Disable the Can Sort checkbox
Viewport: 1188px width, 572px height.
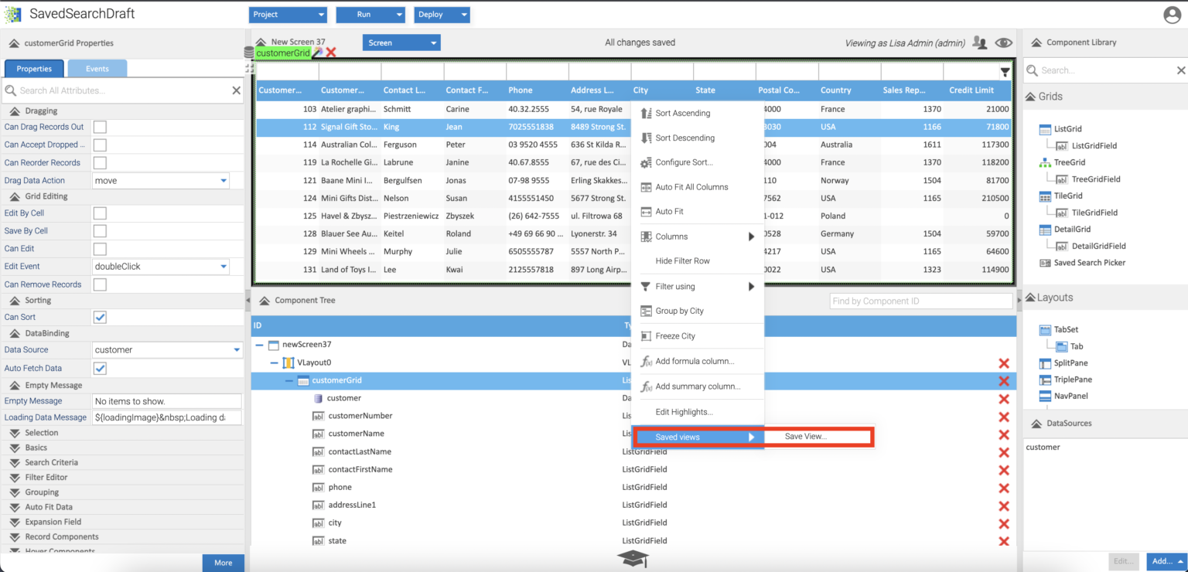[99, 317]
